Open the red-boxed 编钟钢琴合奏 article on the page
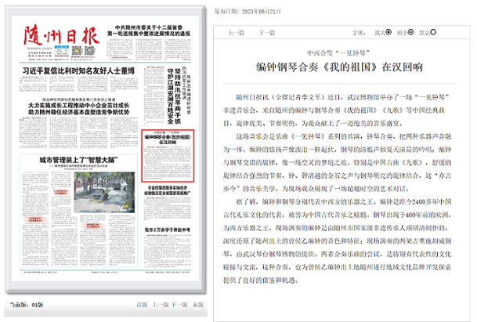477x322 pixels. (x=168, y=156)
